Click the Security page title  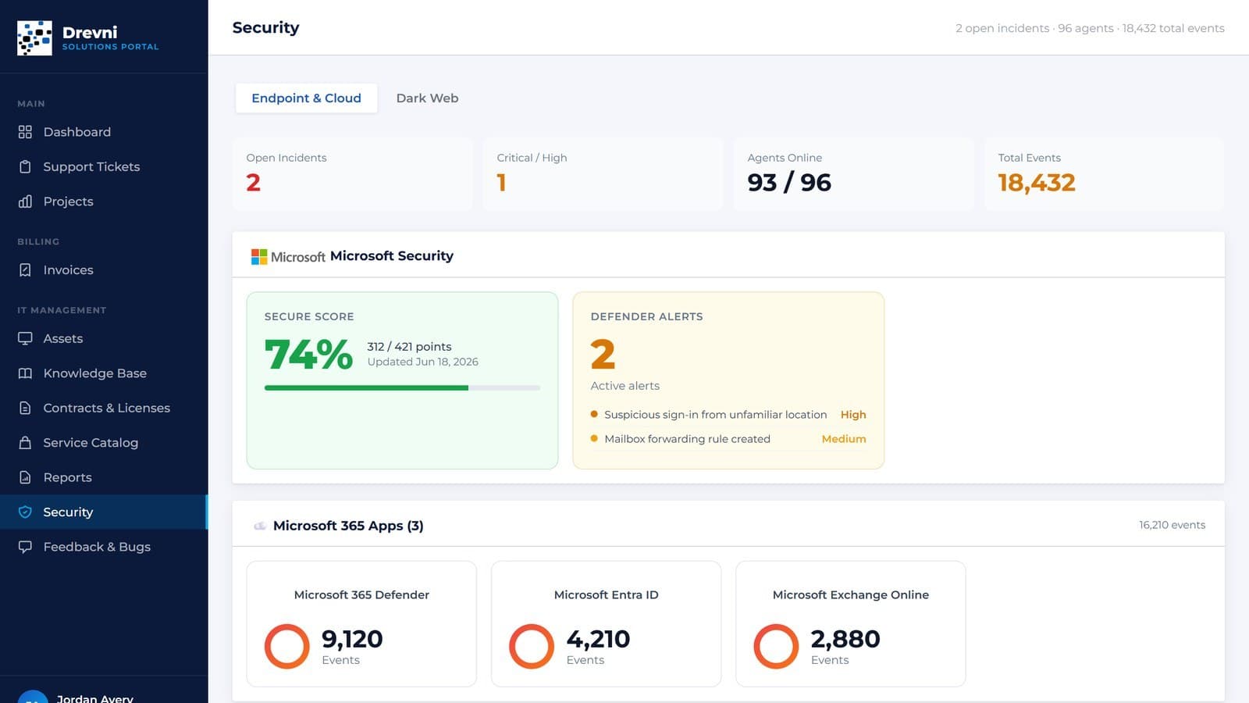coord(265,27)
